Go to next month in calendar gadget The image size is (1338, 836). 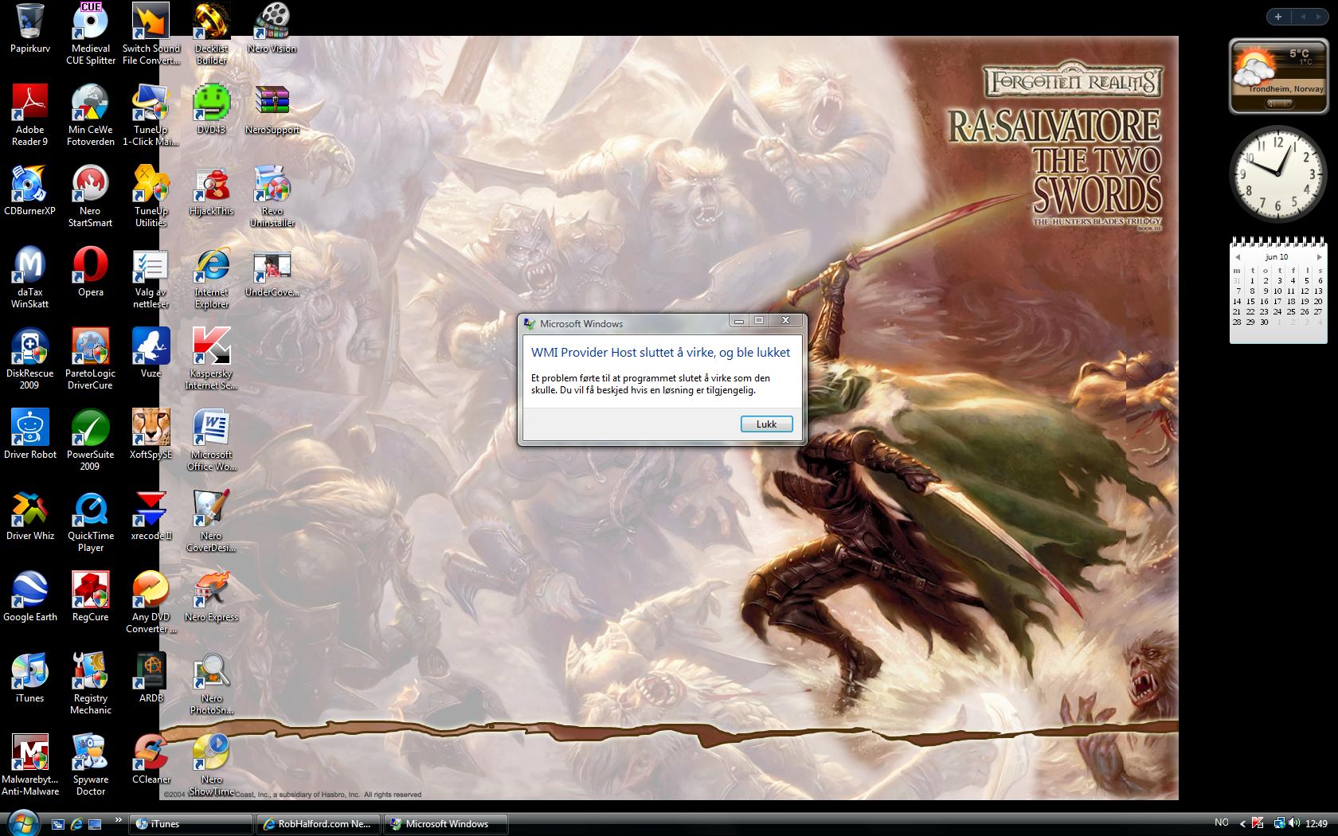[1319, 257]
